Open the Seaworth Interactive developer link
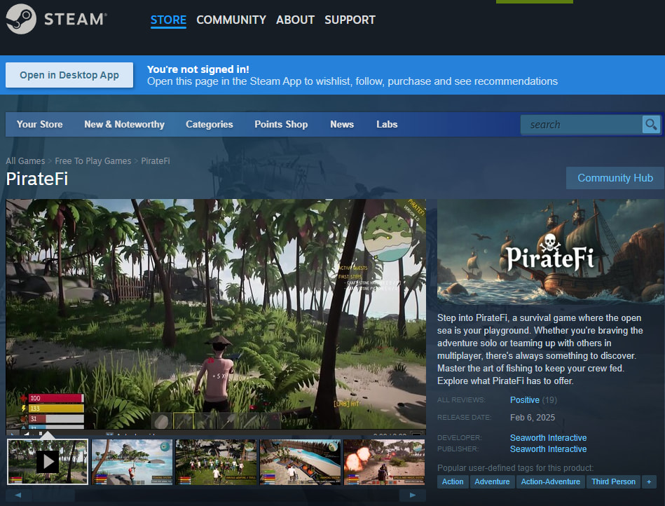This screenshot has width=665, height=506. click(549, 437)
